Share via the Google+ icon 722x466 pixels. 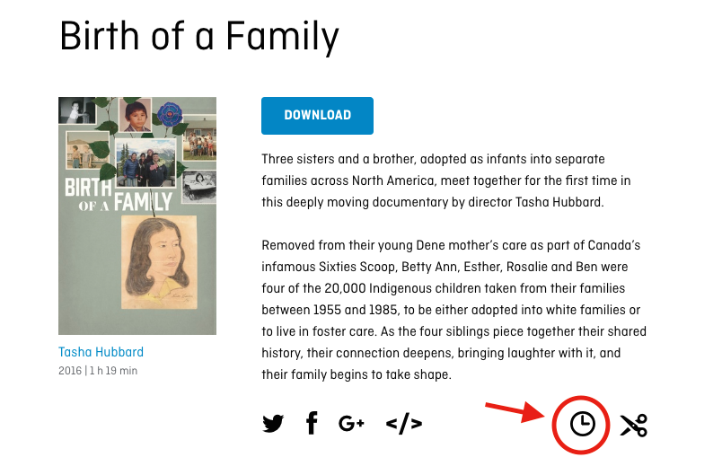[351, 423]
